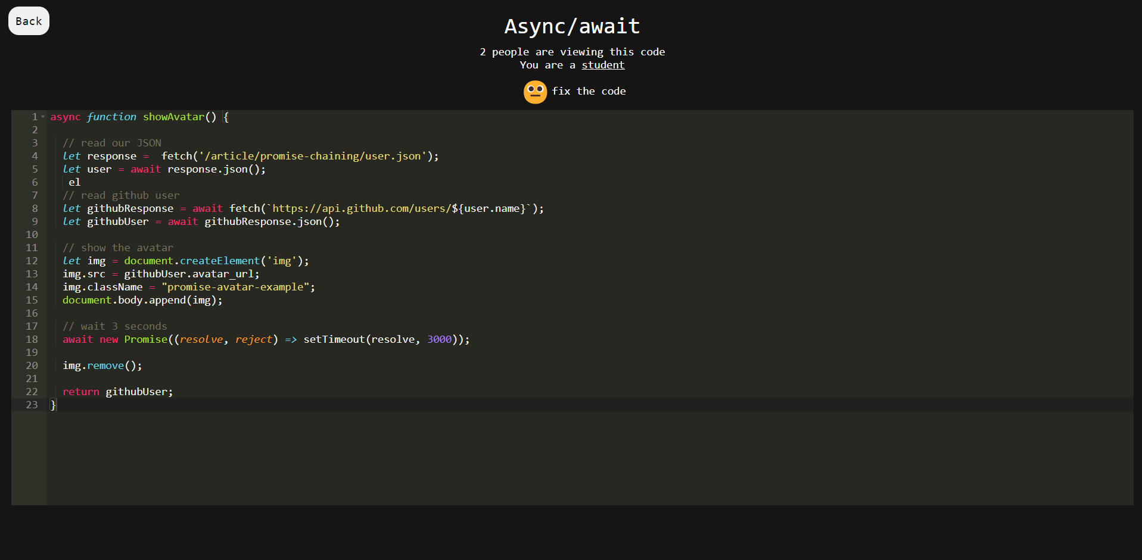Click the Back button

[x=29, y=21]
